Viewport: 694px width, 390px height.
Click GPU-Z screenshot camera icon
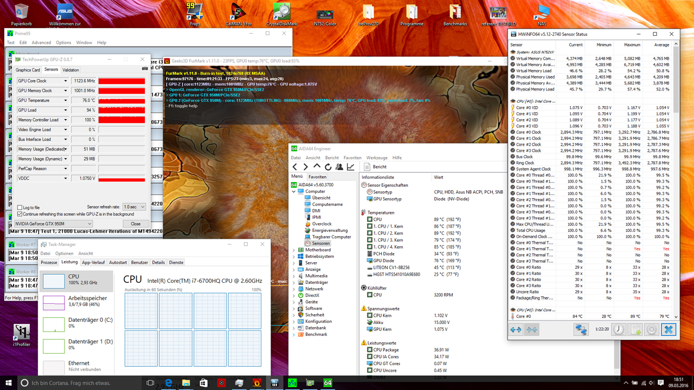pos(145,69)
